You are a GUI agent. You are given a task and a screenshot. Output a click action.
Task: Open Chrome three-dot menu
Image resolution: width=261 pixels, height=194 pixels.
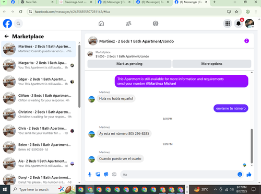256,12
